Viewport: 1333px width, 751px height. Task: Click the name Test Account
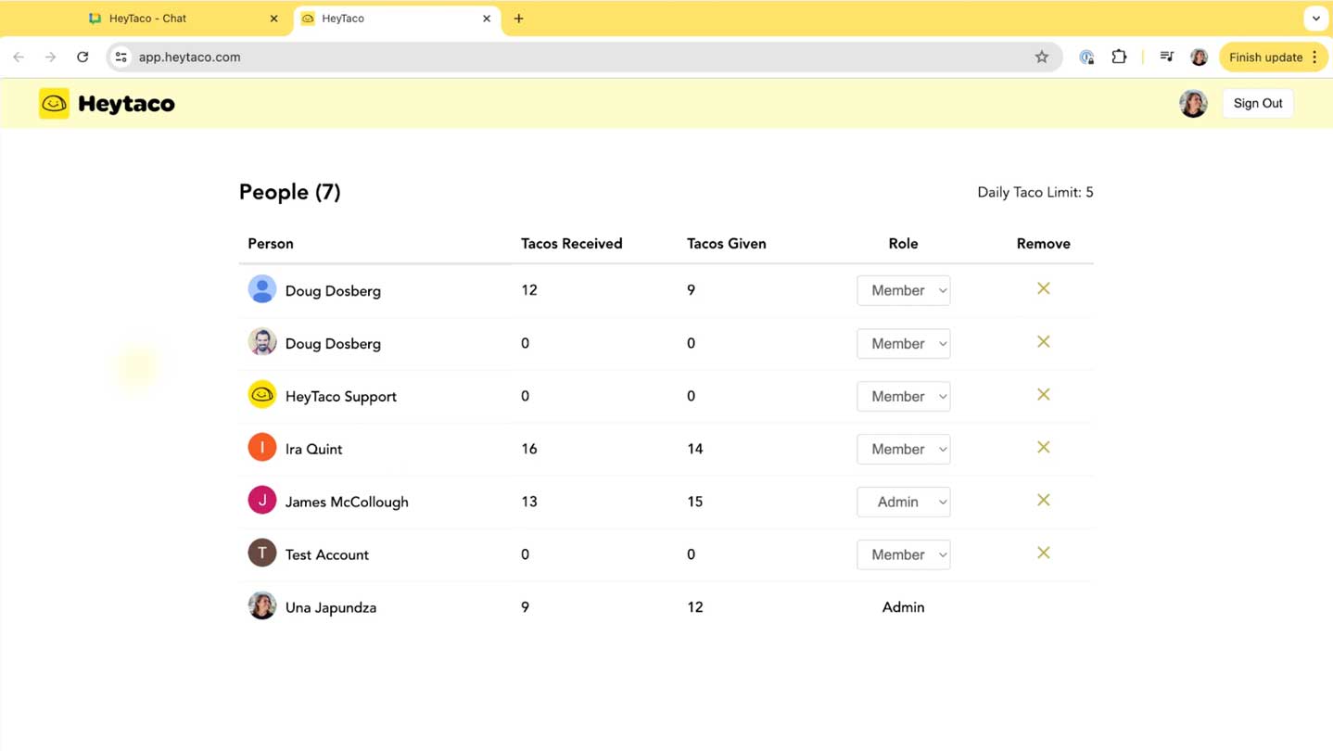(x=326, y=554)
